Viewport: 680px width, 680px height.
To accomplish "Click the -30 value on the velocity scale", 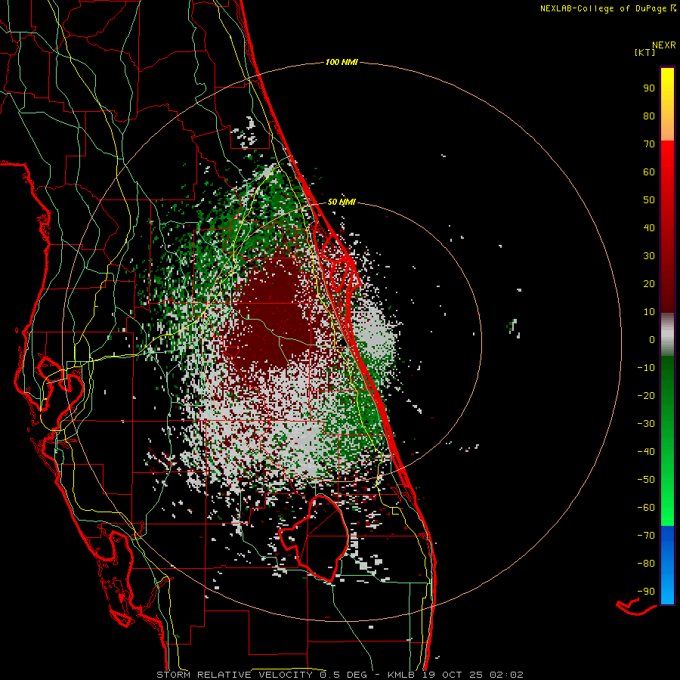I will coord(646,424).
